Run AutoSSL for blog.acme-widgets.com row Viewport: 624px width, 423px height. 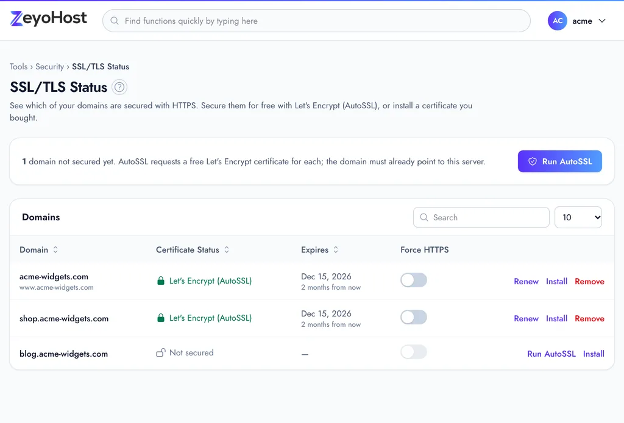click(x=551, y=354)
